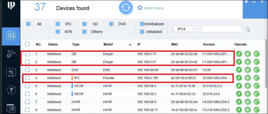Select checkbox for Flooder row

[27, 78]
